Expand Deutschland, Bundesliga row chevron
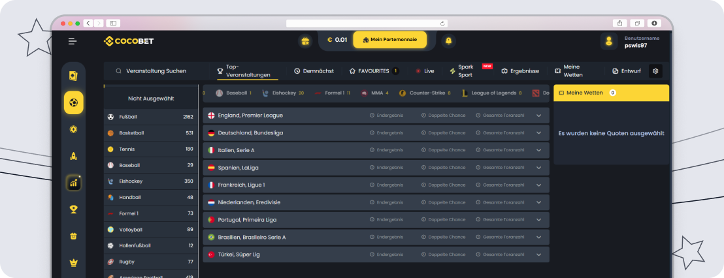724x278 pixels. 538,132
